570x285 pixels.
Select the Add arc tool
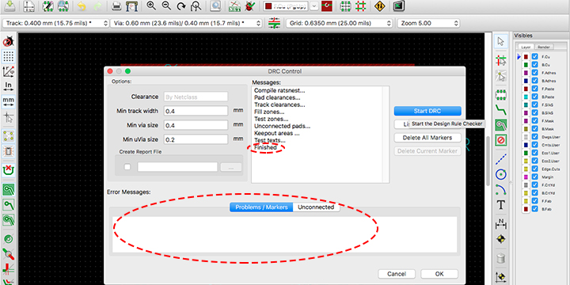click(501, 189)
